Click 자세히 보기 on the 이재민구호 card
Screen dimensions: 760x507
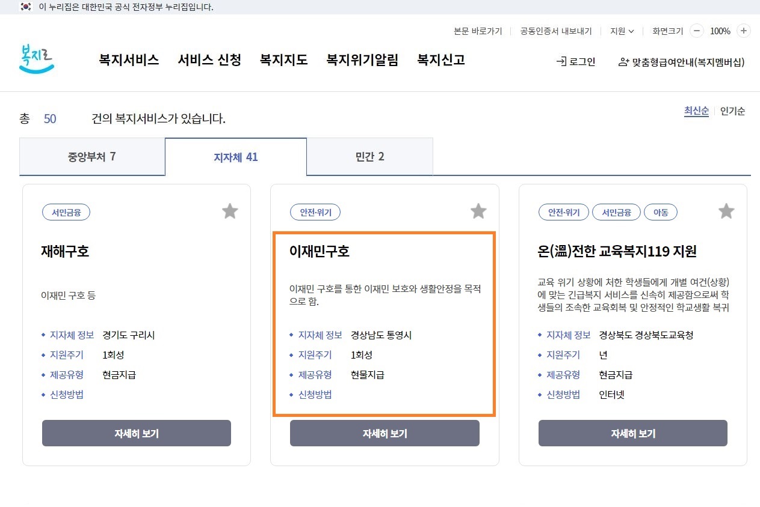384,433
